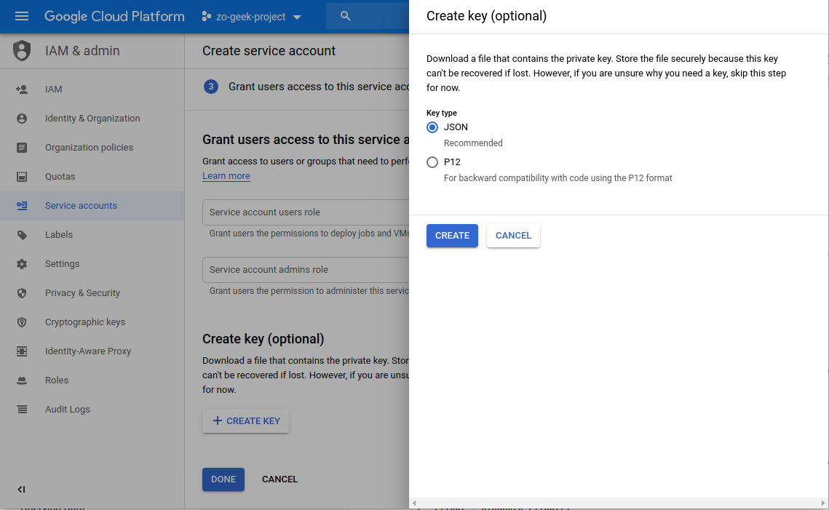This screenshot has width=829, height=510.
Task: Click the zo-geek-project icon in header
Action: click(x=206, y=17)
